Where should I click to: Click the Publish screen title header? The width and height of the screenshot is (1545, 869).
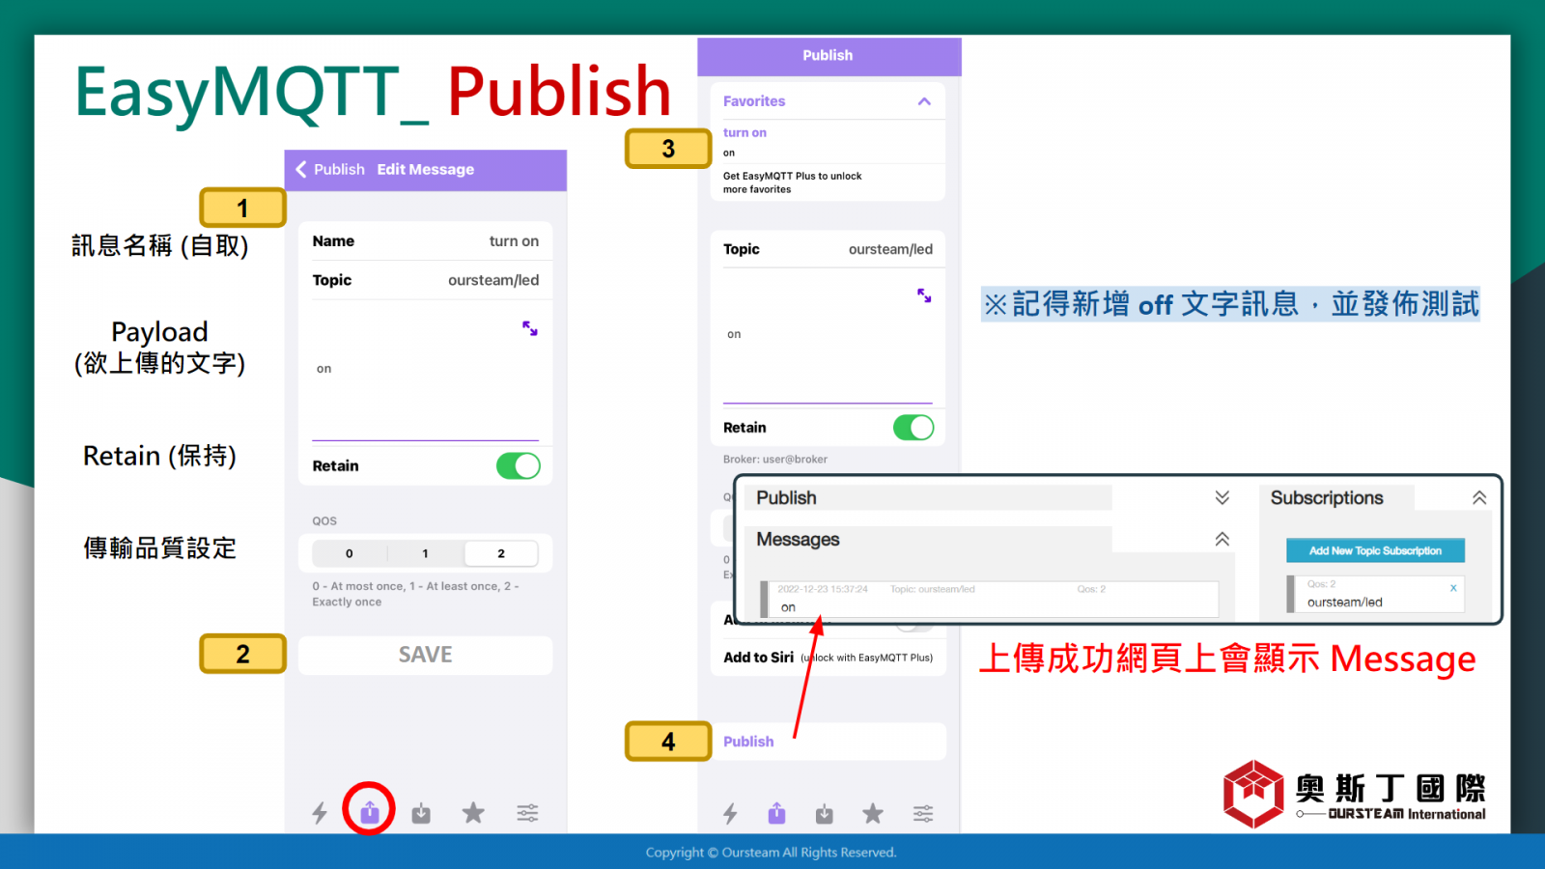coord(828,55)
